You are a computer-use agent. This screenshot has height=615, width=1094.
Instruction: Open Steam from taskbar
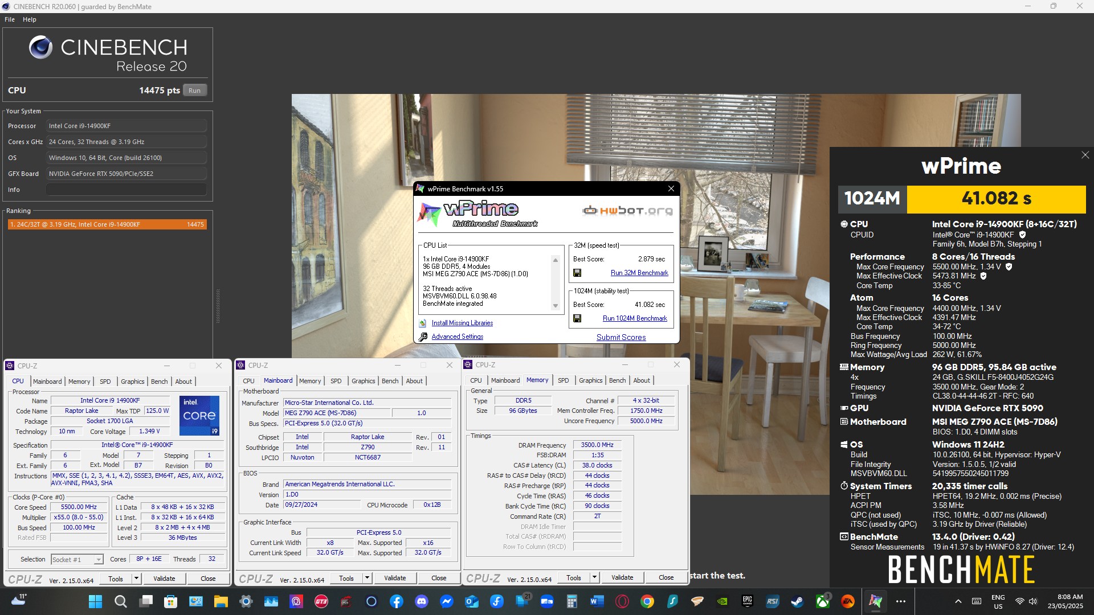[798, 601]
